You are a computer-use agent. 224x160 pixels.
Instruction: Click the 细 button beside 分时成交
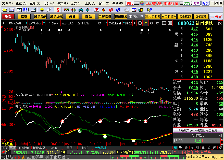point(220,135)
